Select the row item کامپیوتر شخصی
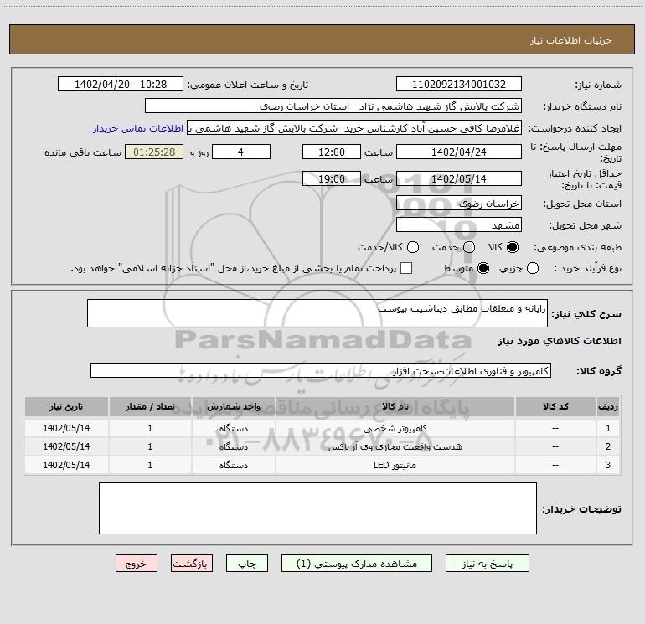The image size is (645, 624). pyautogui.click(x=395, y=428)
